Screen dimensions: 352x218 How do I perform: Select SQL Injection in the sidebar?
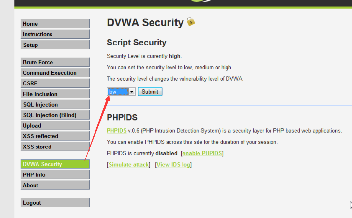tap(55, 105)
